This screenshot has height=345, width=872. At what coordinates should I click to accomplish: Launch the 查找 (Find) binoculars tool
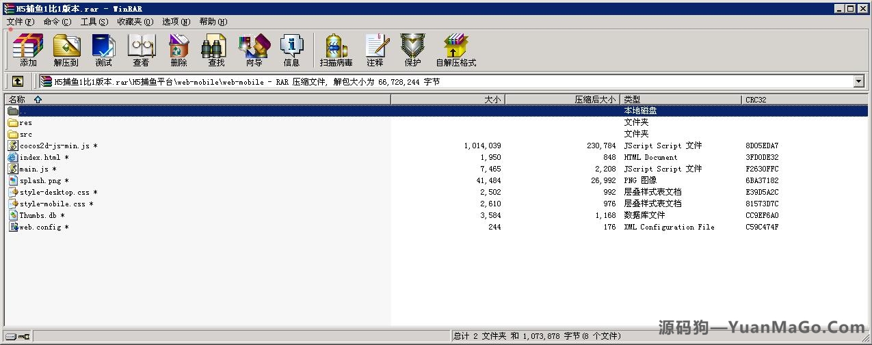point(216,50)
